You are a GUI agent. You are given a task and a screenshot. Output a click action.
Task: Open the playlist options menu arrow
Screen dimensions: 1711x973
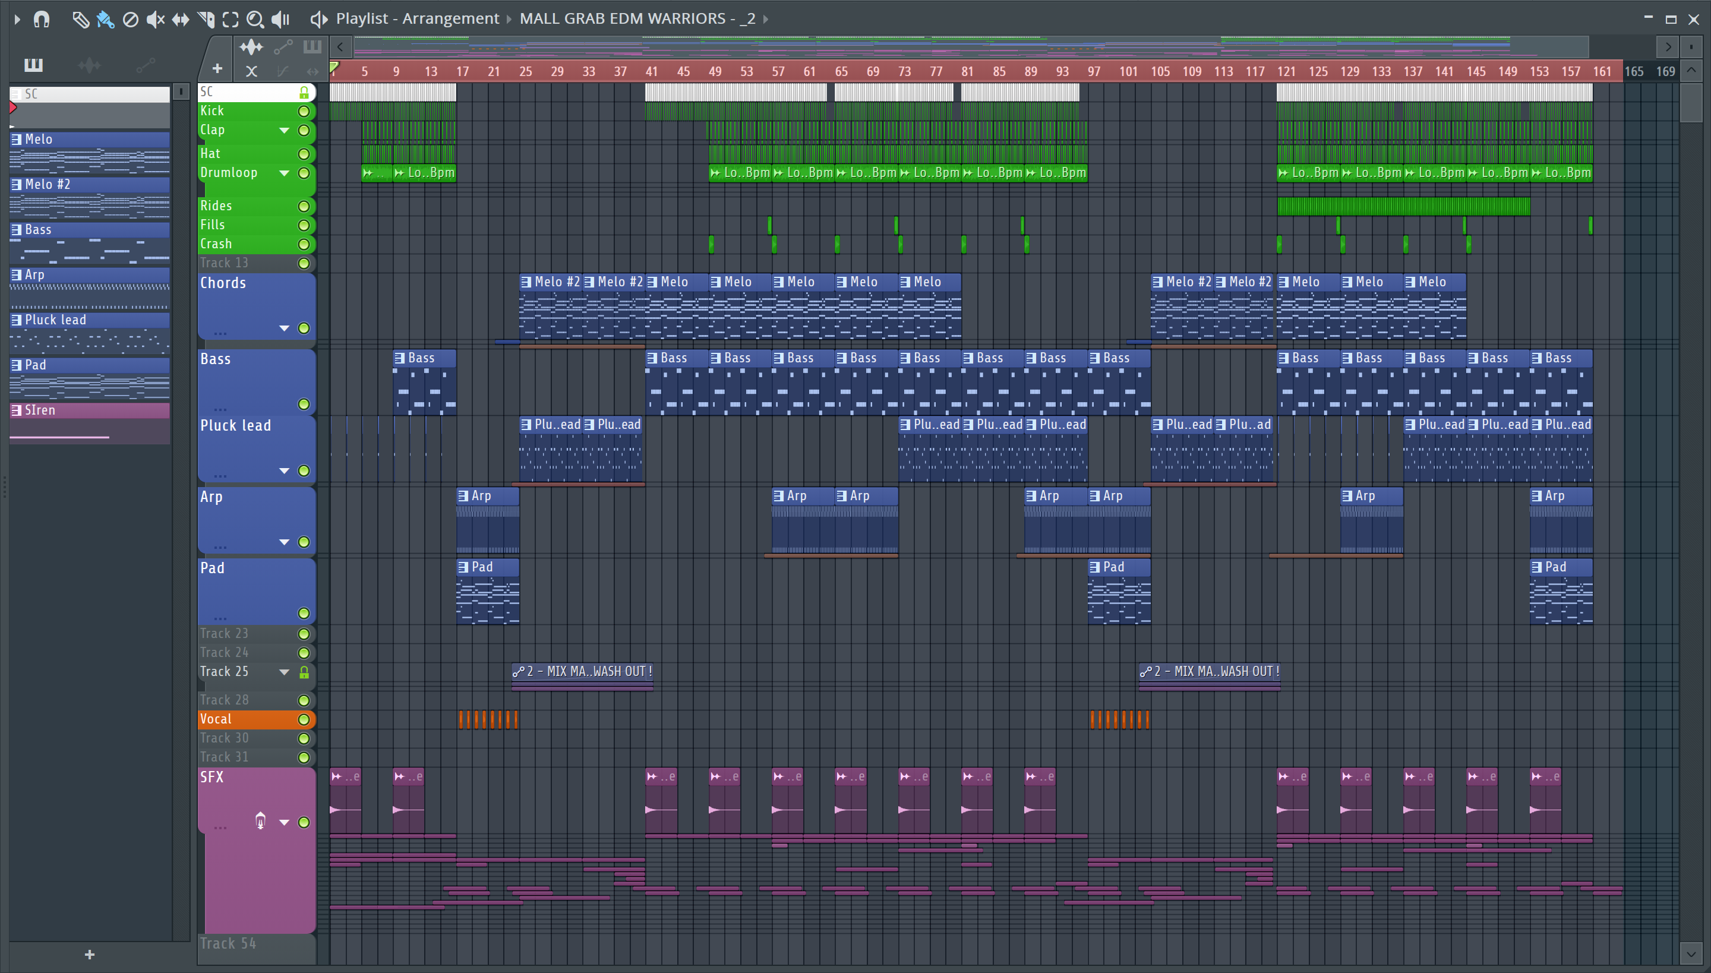pos(17,20)
